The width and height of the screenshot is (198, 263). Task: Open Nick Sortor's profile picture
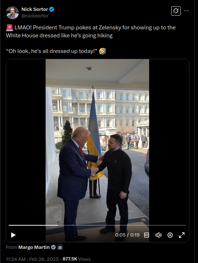[12, 13]
